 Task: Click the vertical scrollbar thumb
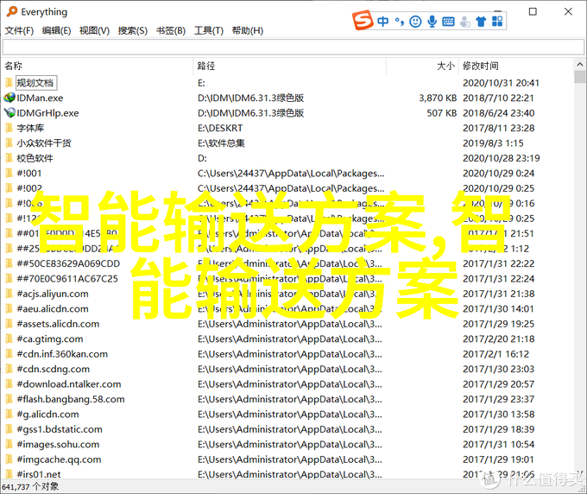tap(579, 76)
